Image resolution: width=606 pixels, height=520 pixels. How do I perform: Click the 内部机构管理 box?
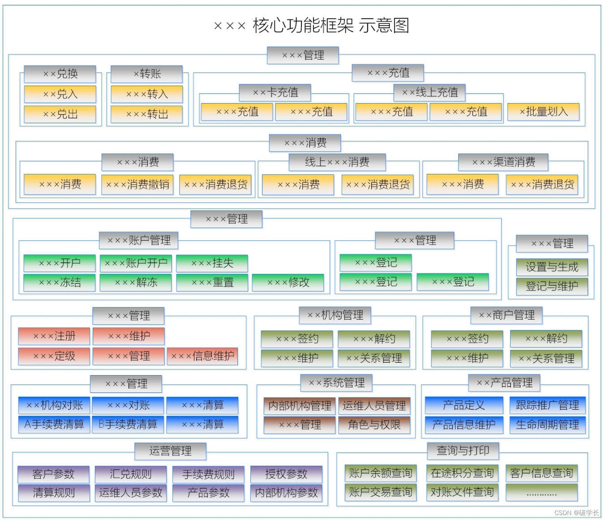point(300,406)
